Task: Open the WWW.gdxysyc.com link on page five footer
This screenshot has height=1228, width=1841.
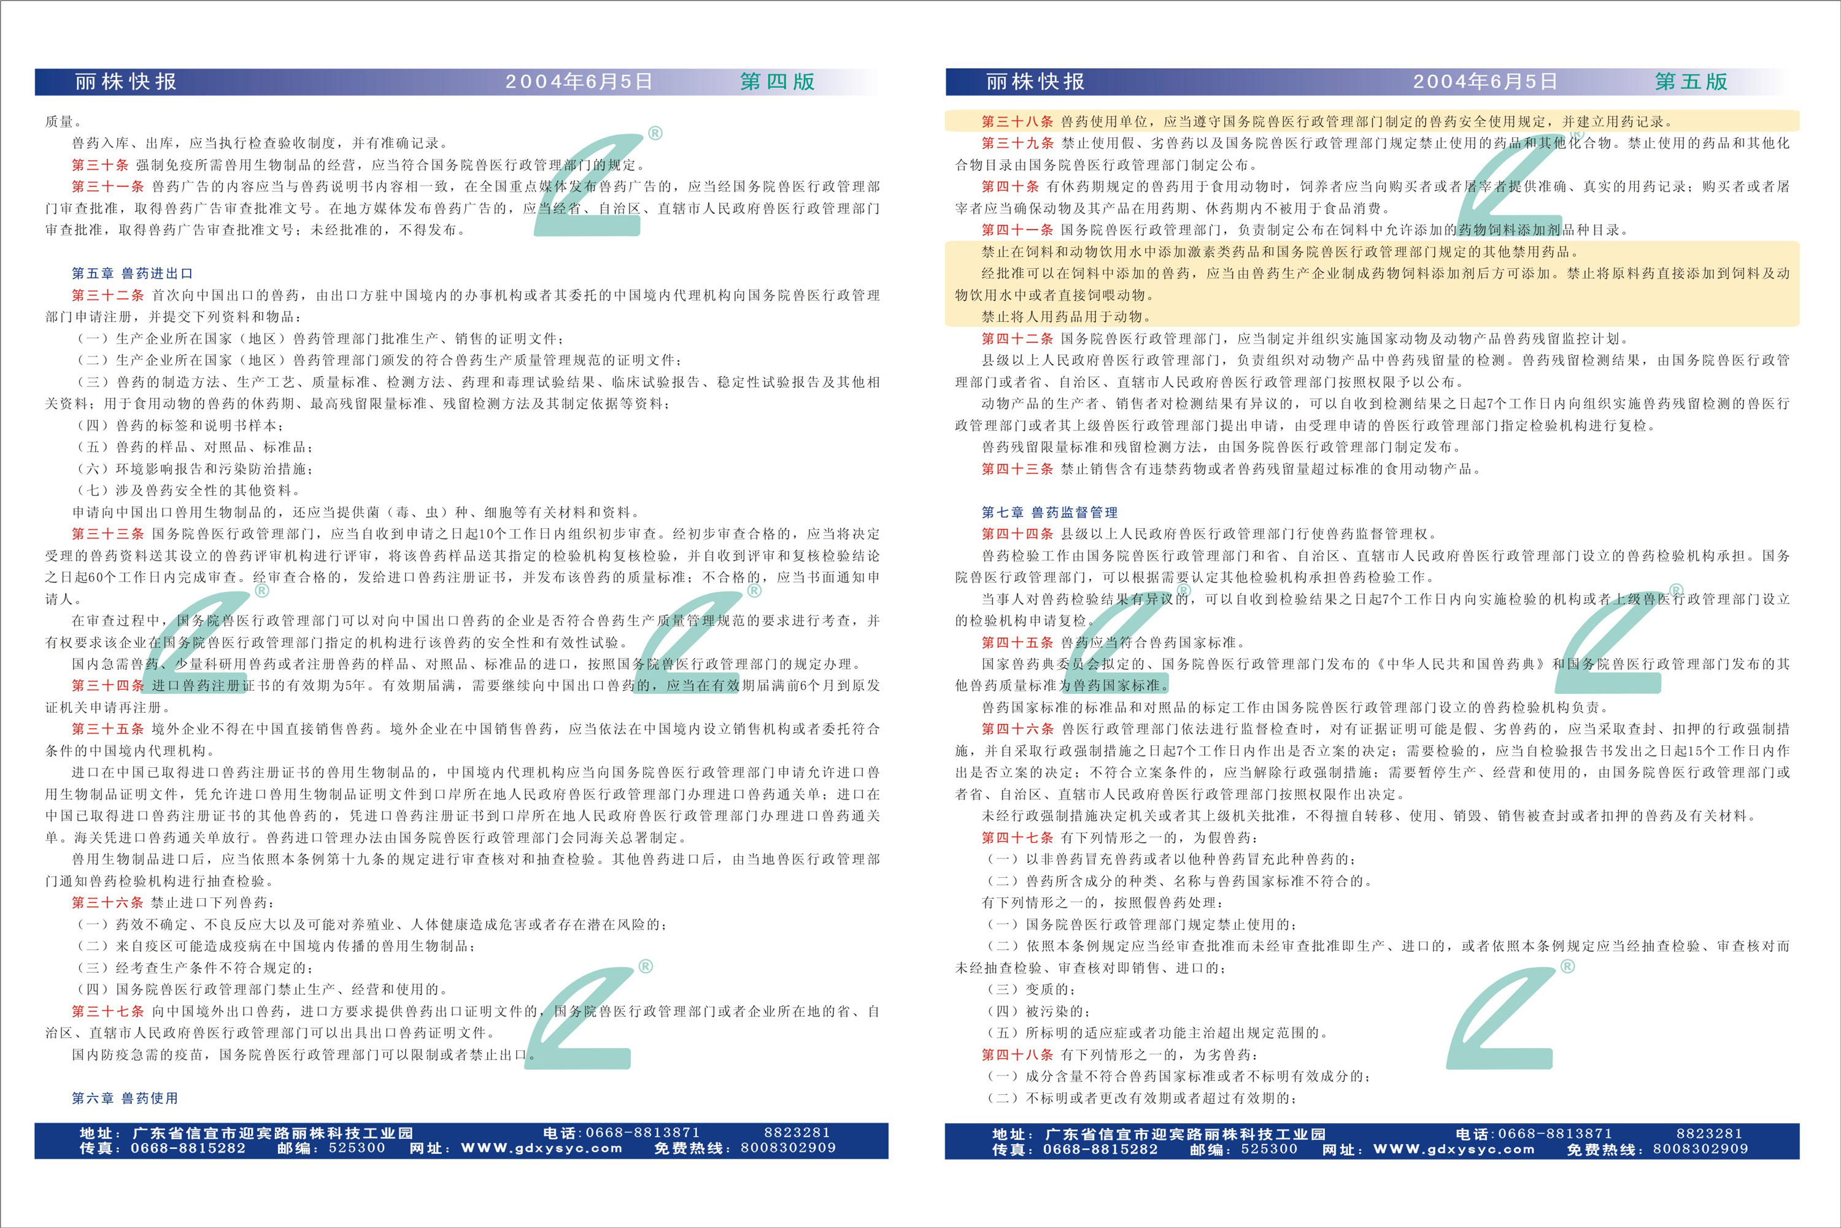Action: (1454, 1149)
